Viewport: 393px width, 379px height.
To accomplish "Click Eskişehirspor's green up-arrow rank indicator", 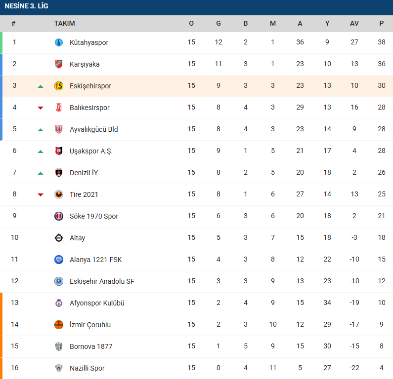I will pyautogui.click(x=41, y=86).
